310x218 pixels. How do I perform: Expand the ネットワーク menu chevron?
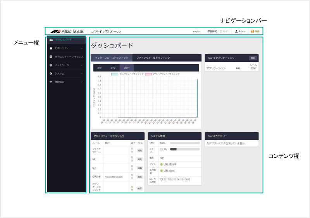tap(81, 65)
